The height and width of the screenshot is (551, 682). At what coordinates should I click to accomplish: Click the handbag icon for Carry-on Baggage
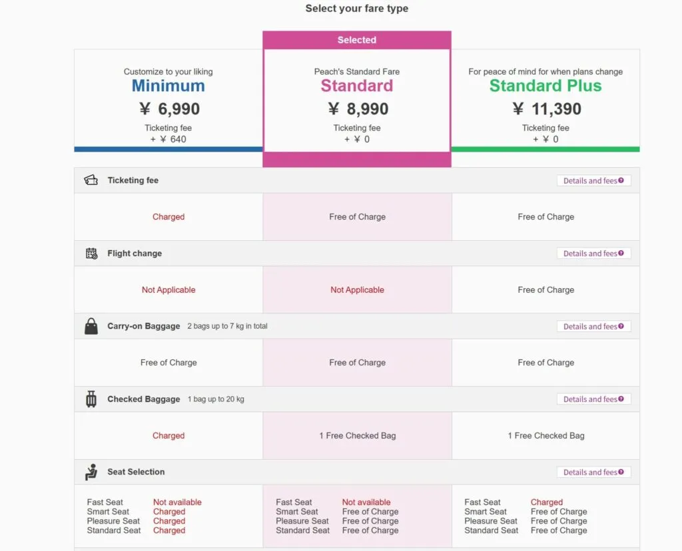click(91, 326)
